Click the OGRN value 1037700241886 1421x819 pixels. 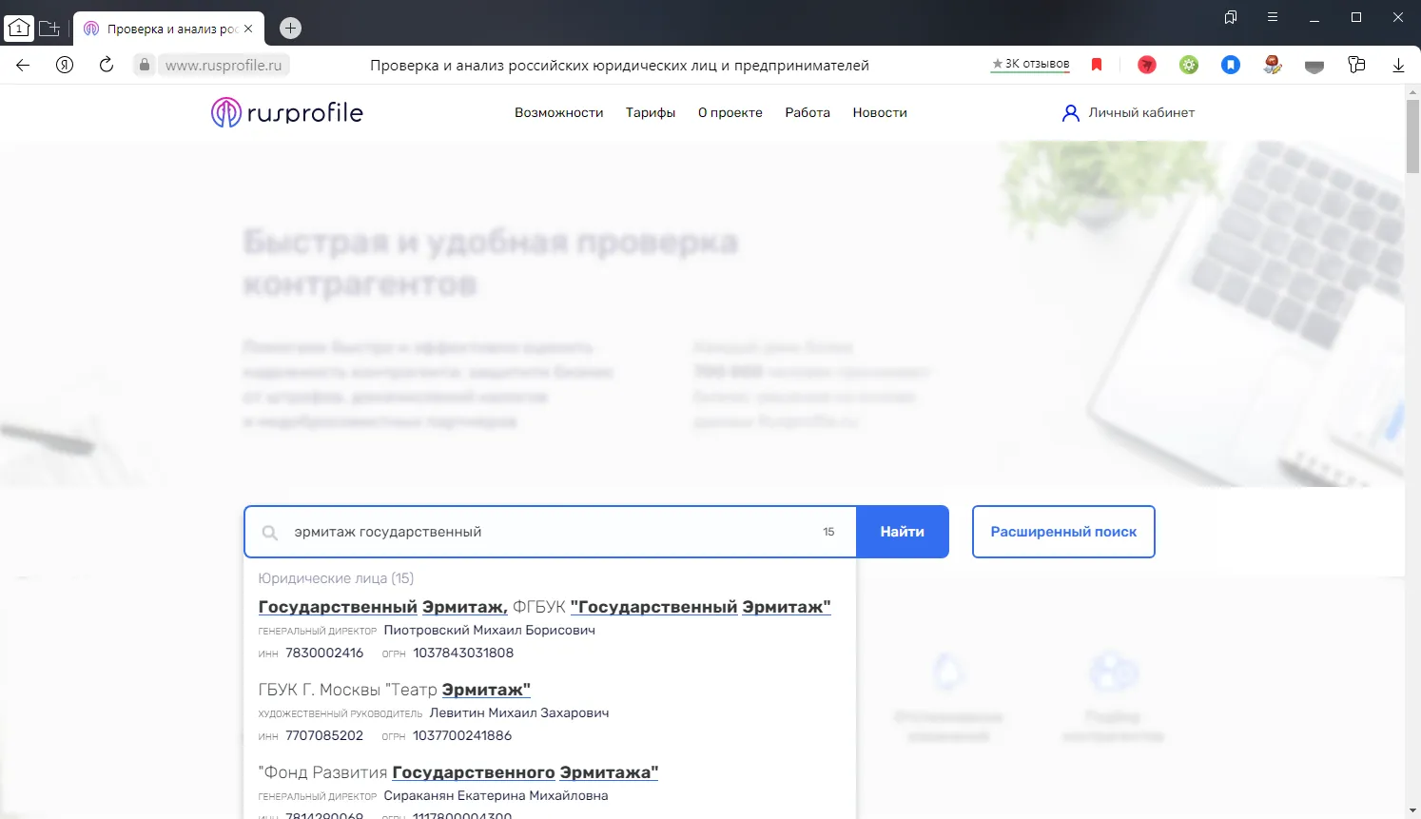coord(462,735)
